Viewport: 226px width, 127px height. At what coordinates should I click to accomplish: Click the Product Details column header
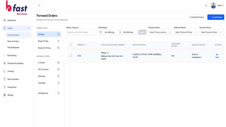[139, 45]
